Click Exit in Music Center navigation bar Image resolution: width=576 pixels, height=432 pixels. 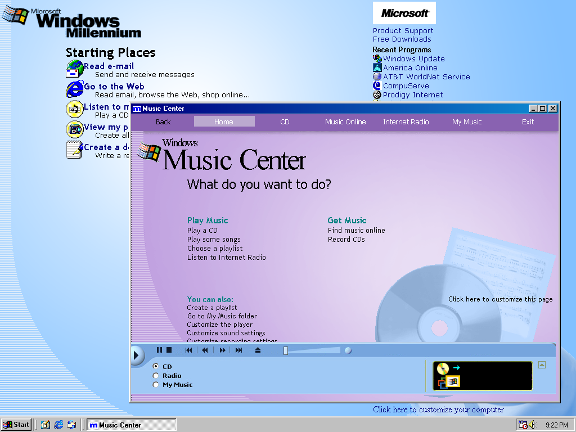528,122
